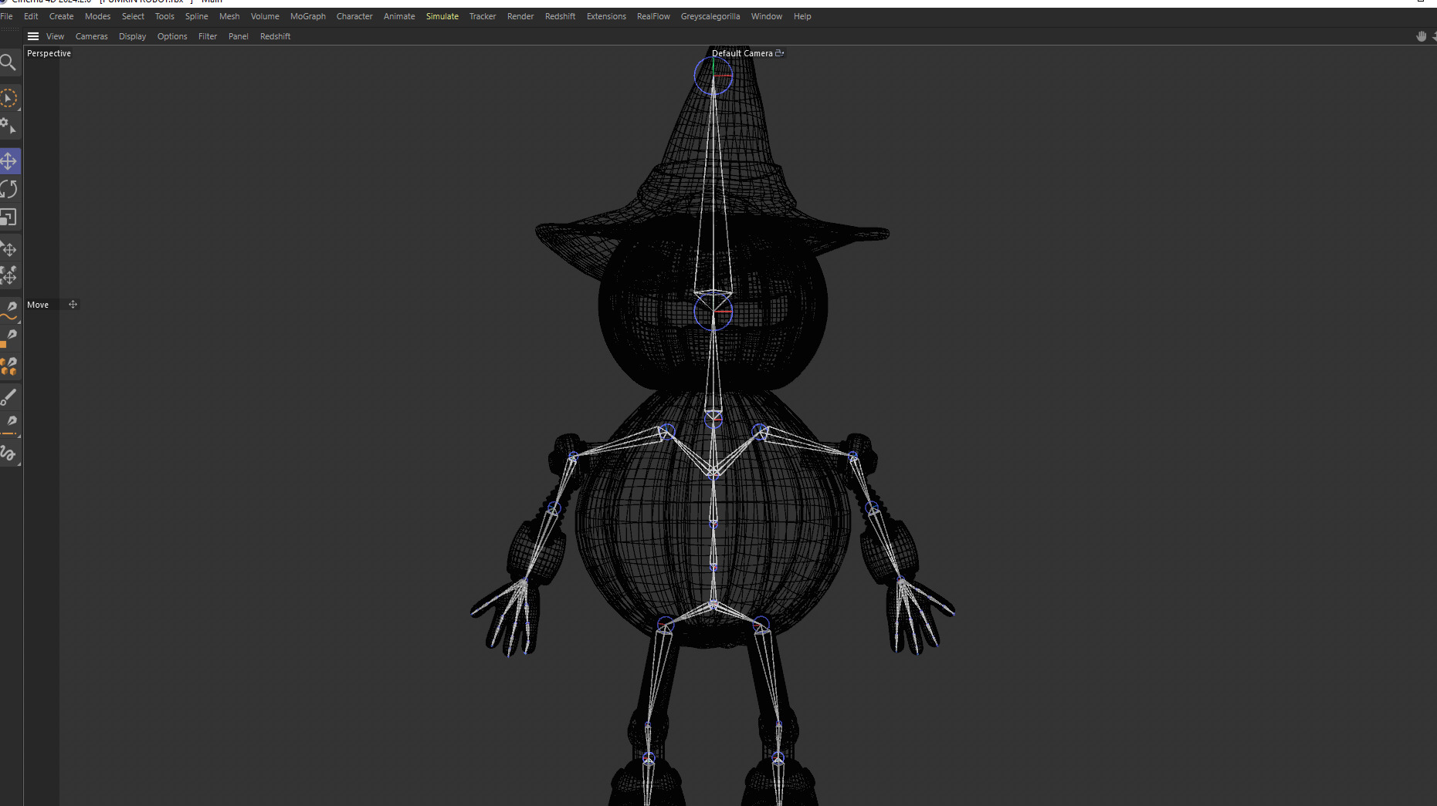Open the Volume menu
Image resolution: width=1437 pixels, height=806 pixels.
point(265,16)
